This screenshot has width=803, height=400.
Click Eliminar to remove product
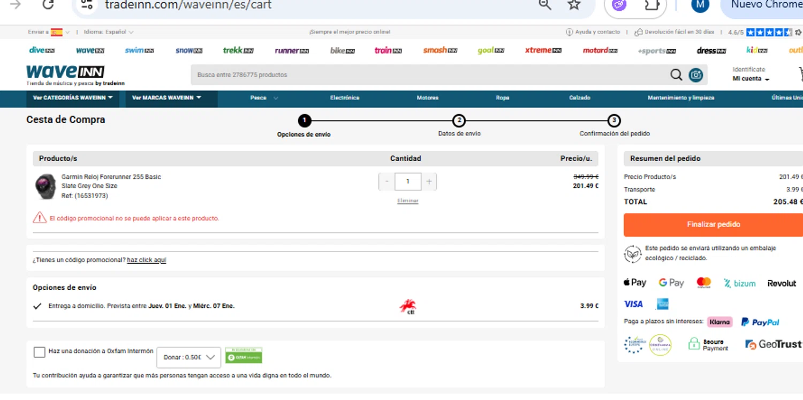(x=408, y=201)
